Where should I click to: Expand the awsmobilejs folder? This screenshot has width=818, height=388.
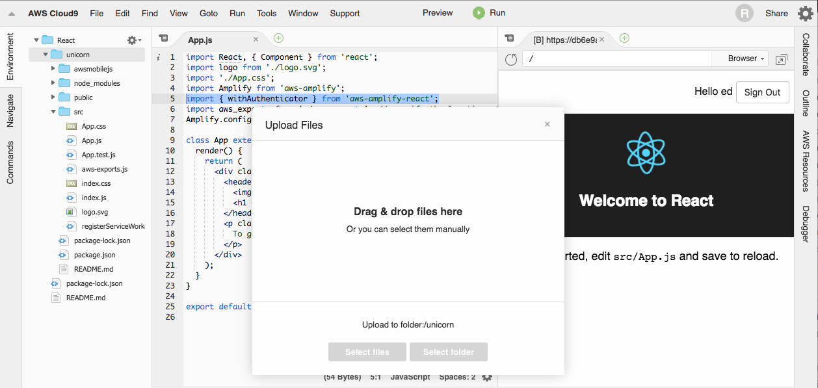click(53, 69)
